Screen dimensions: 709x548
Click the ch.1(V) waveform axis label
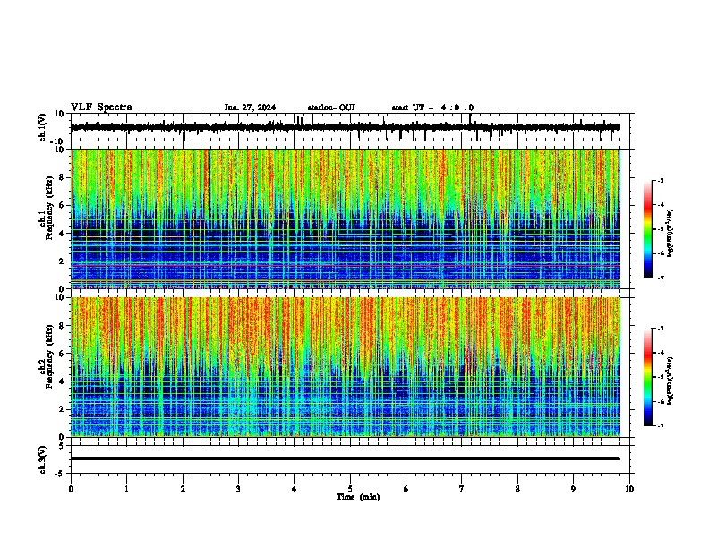click(x=43, y=127)
